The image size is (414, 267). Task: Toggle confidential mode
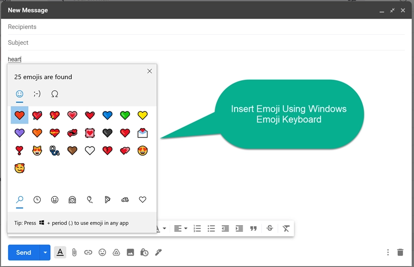tap(144, 252)
